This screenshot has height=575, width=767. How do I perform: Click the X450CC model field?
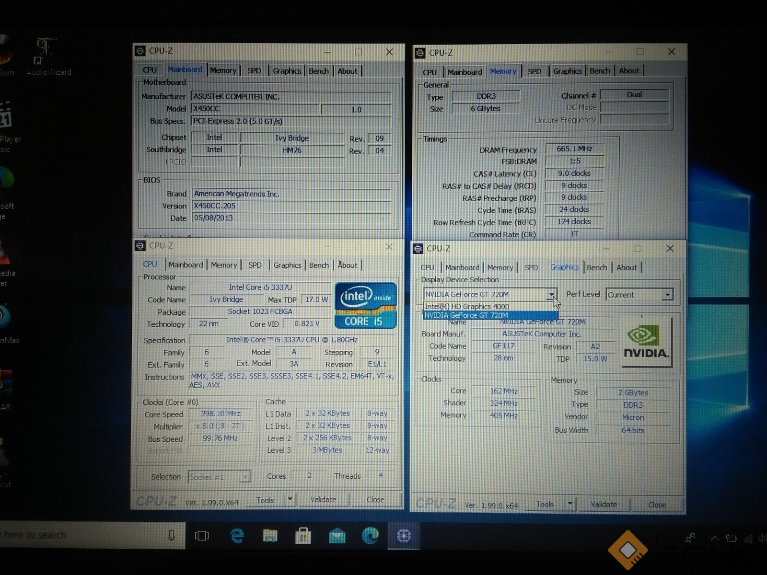255,109
